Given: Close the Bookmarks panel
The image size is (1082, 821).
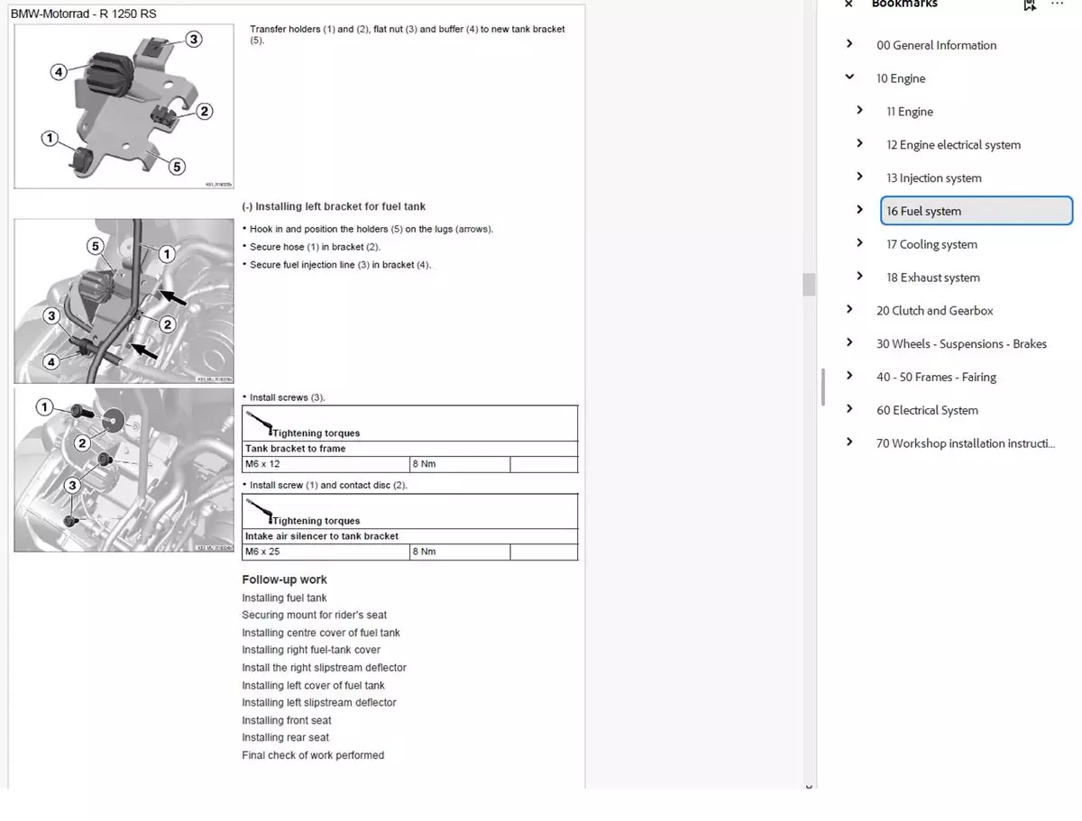Looking at the screenshot, I should click(x=848, y=5).
